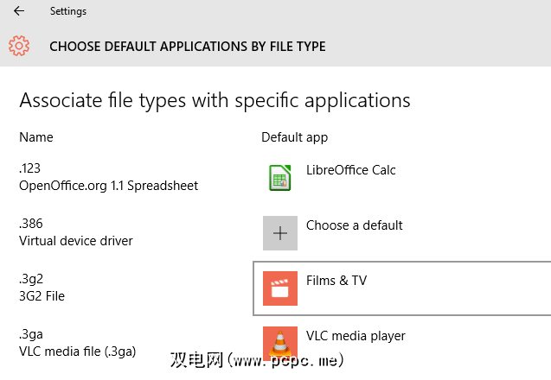Viewport: 551px width, 380px height.
Task: Click the Films & TV clapperboard icon
Action: click(x=279, y=288)
